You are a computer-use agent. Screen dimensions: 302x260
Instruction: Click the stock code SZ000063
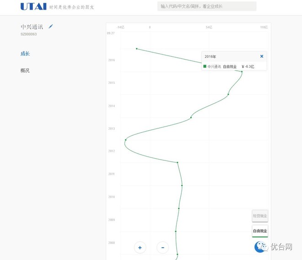click(28, 34)
